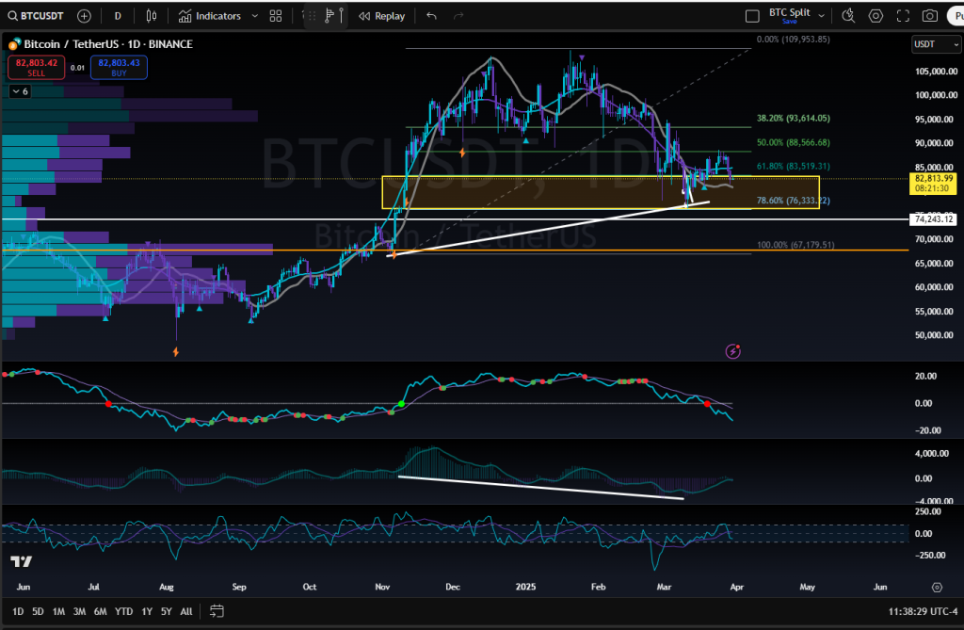The height and width of the screenshot is (630, 964).
Task: Select the volume profile flag tool
Action: pos(329,15)
